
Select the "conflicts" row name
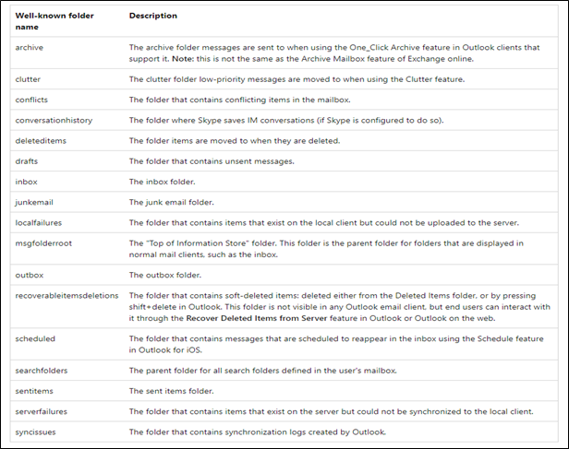(x=33, y=100)
